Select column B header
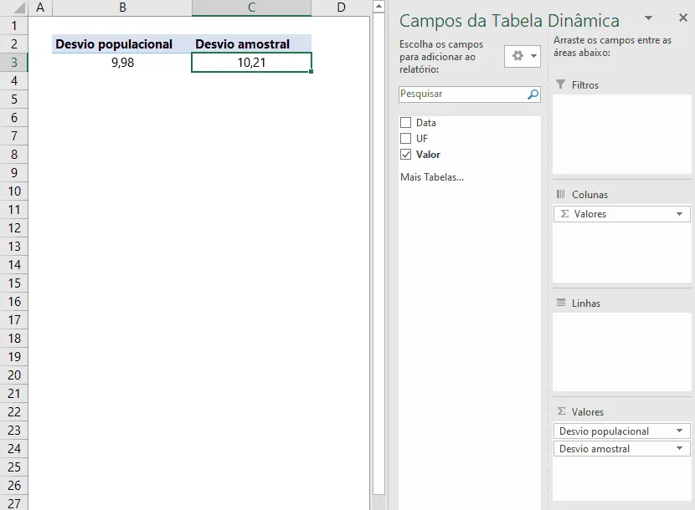 (122, 8)
